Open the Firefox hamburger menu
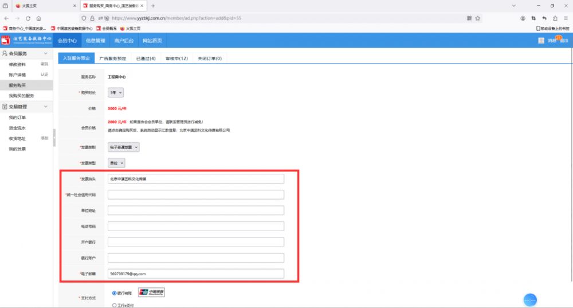Screen dimensions: 573x308 566,18
